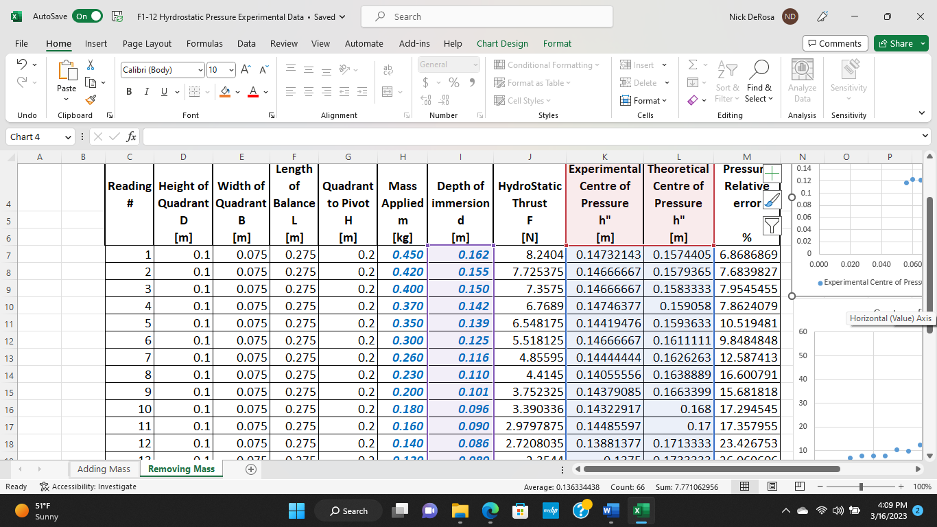This screenshot has width=937, height=527.
Task: Open the Name Box dropdown showing Chart 4
Action: click(x=67, y=137)
